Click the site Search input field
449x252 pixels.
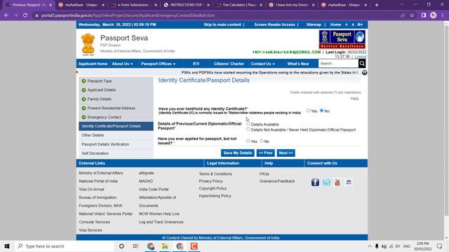tap(338, 64)
